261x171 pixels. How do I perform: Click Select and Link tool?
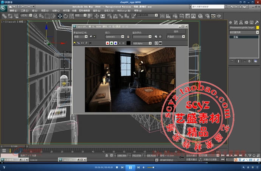[4, 16]
